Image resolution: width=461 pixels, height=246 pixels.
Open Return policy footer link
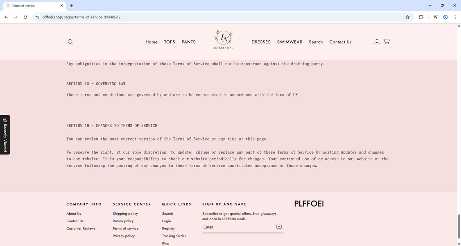pos(123,221)
